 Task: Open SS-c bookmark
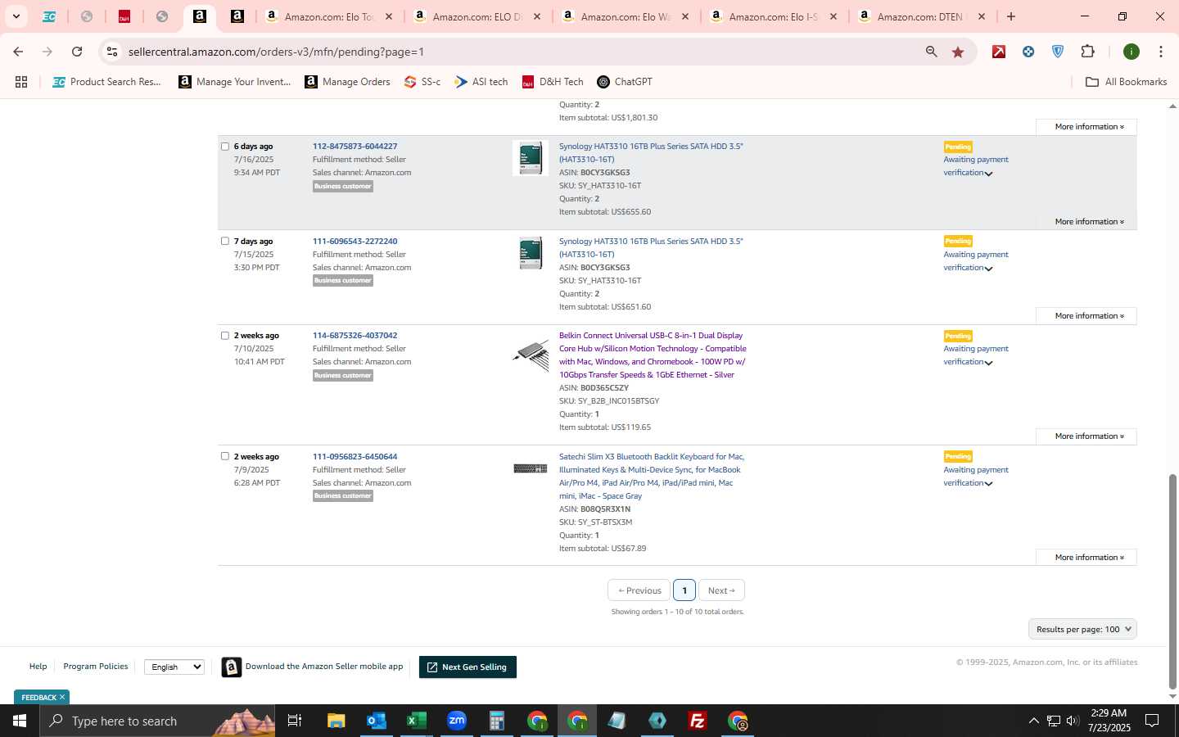(422, 82)
